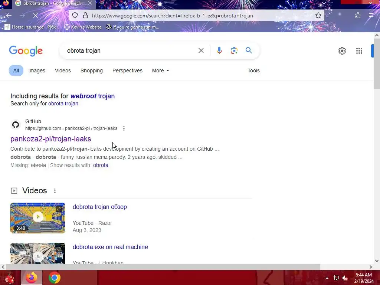This screenshot has height=285, width=380.
Task: Click the network icon in tray
Action: pyautogui.click(x=336, y=278)
